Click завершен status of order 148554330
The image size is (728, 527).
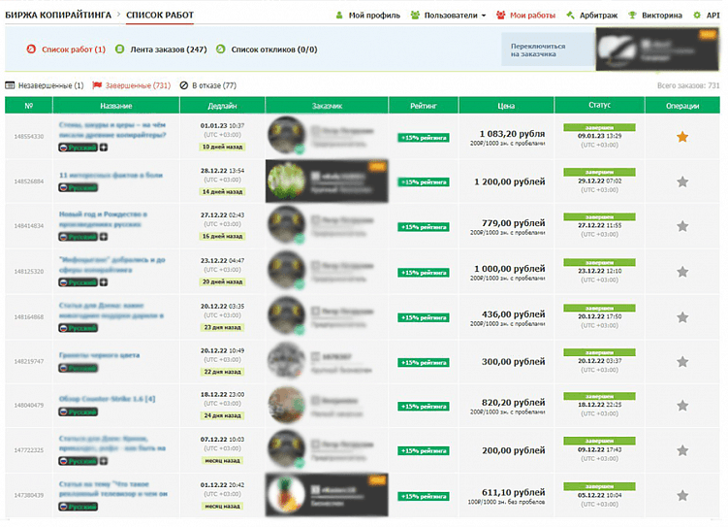tap(599, 127)
